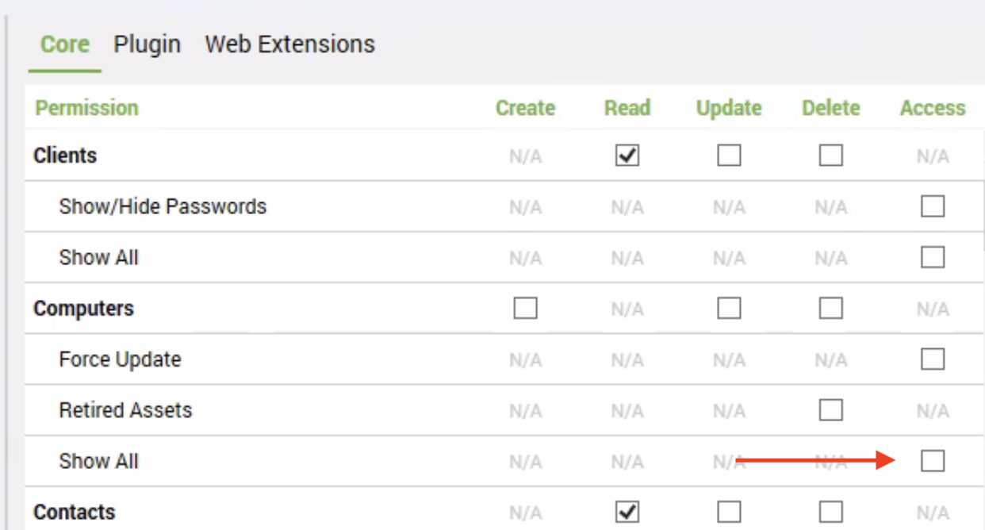This screenshot has height=530, width=985.
Task: Open the Web Extensions tab
Action: [x=289, y=44]
